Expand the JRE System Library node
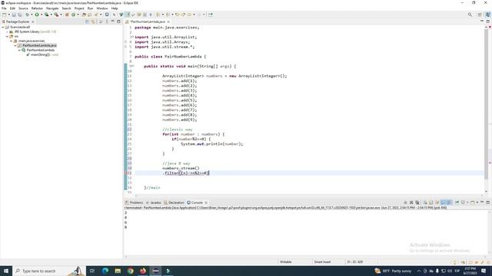Viewport: 492px width, 276px height. [7, 31]
